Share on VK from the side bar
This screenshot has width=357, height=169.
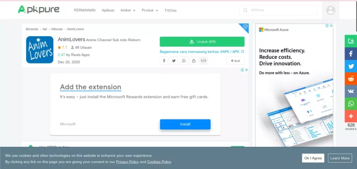point(351,91)
